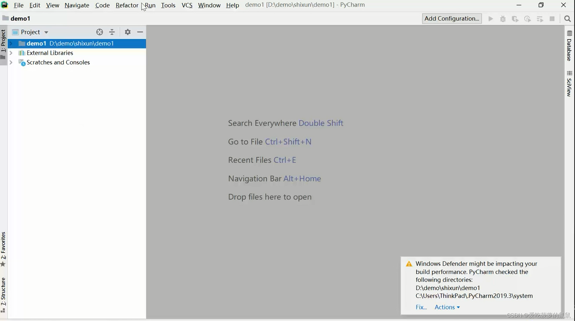Expand Scratches and Consoles node
Image resolution: width=575 pixels, height=321 pixels.
pyautogui.click(x=11, y=62)
